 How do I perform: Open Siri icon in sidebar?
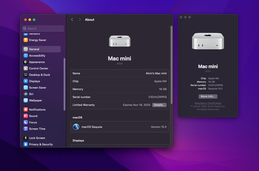coord(26,94)
